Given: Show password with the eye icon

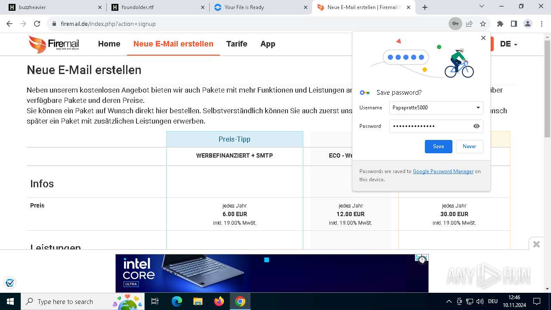Looking at the screenshot, I should pos(477,126).
